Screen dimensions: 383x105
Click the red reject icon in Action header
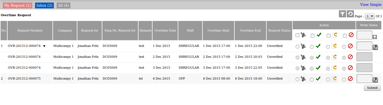coord(350,35)
